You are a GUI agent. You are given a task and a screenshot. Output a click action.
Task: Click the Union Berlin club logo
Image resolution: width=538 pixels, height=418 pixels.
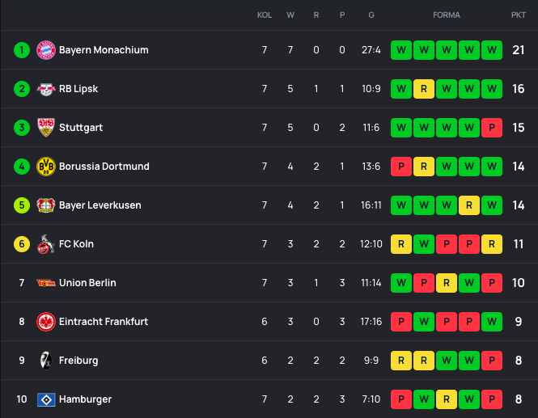45,283
